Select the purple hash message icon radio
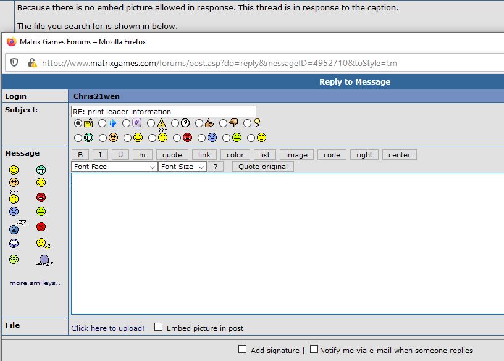 coord(126,123)
